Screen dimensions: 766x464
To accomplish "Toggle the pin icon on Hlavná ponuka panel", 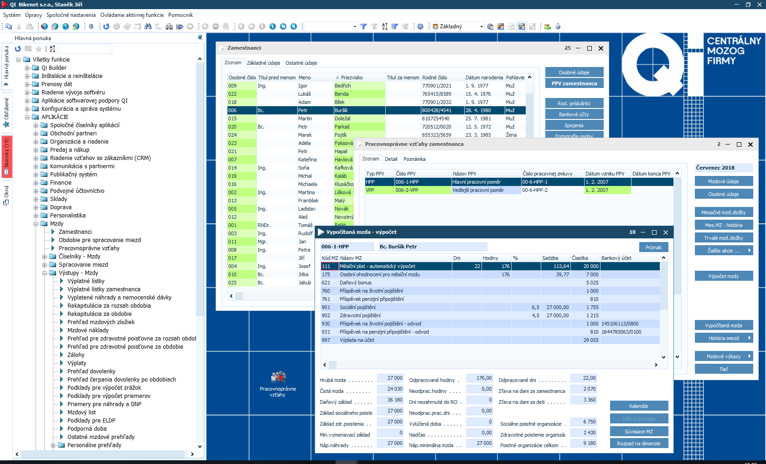I will tap(200, 38).
